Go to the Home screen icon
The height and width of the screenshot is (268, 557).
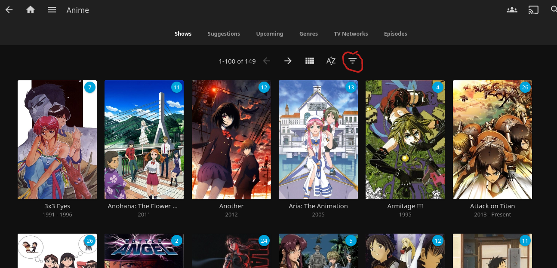coord(31,10)
